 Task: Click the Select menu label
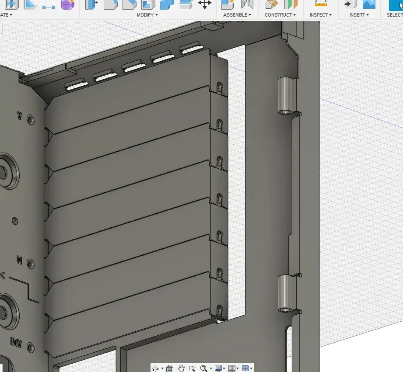(395, 14)
